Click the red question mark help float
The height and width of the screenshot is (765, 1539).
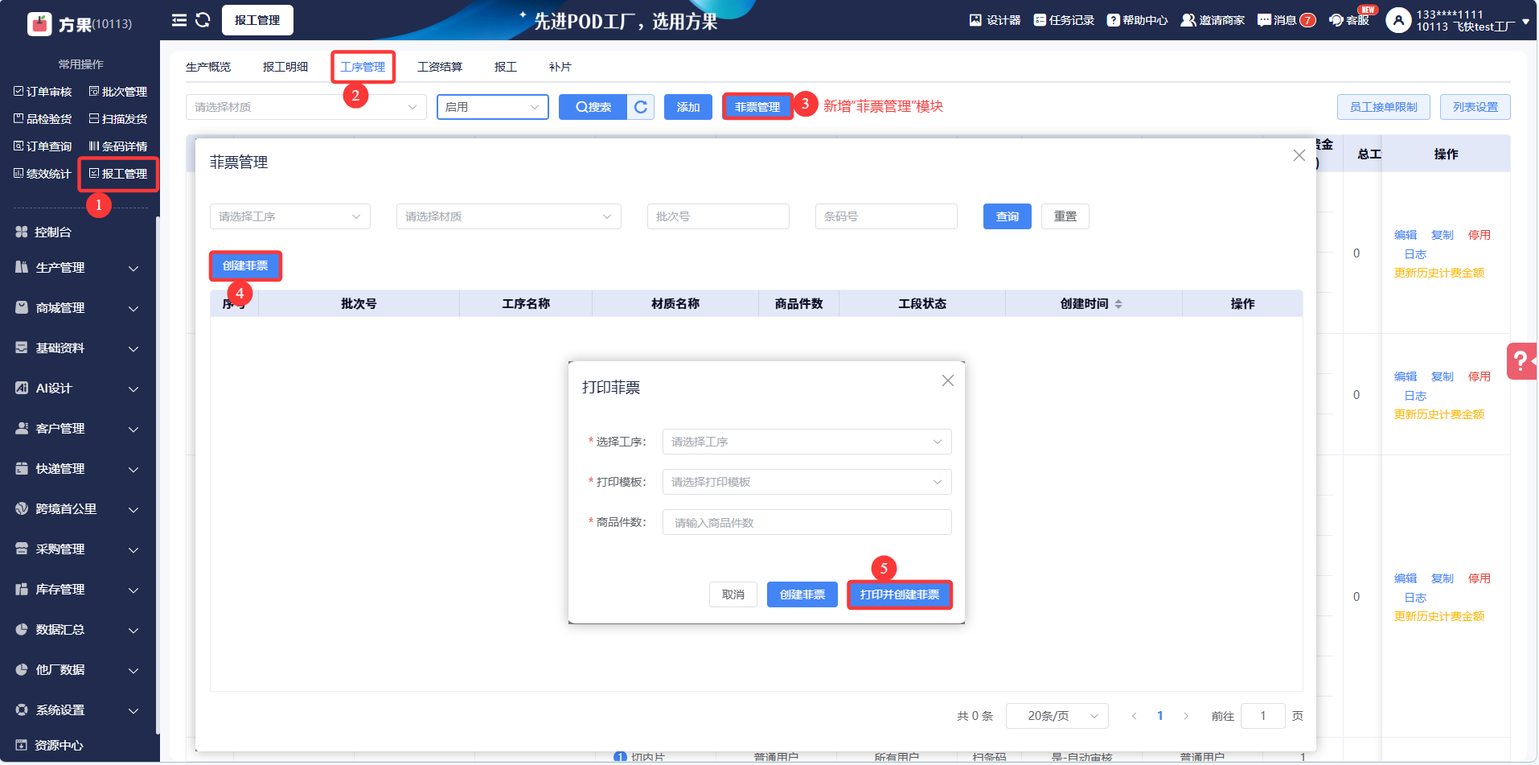1521,361
